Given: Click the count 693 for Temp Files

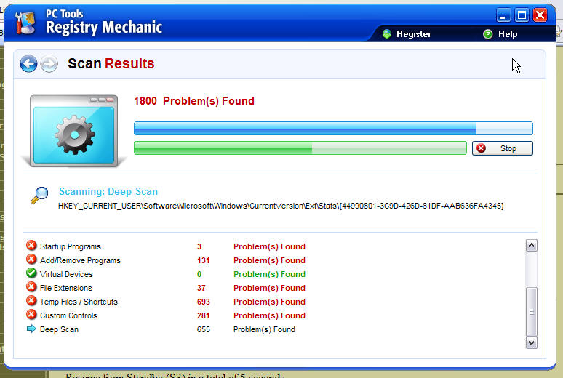Looking at the screenshot, I should click(203, 302).
